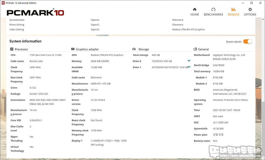Select Boost clock value 'Not found'

coord(96,120)
